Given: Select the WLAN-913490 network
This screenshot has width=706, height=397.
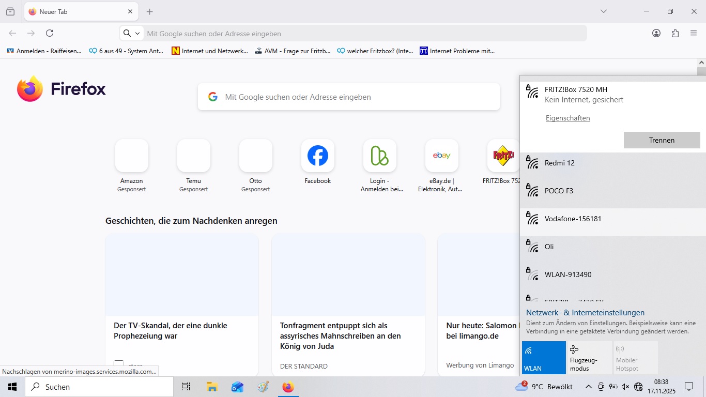Looking at the screenshot, I should pyautogui.click(x=612, y=278).
